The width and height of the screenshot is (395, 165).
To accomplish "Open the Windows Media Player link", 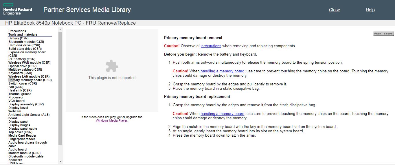I will tap(112, 121).
